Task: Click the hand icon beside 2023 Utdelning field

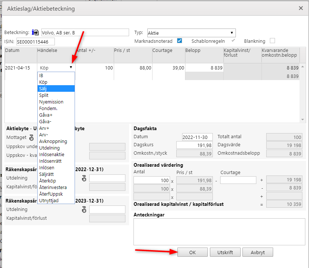Action: tap(84, 210)
